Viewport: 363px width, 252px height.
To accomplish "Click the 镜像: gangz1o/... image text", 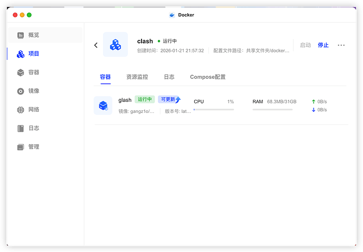I will click(136, 111).
